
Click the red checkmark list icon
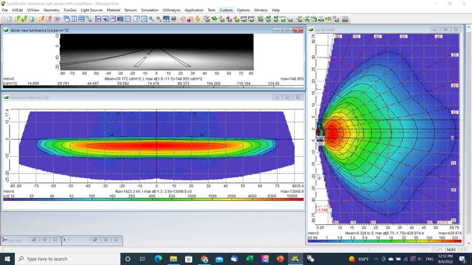point(206,19)
